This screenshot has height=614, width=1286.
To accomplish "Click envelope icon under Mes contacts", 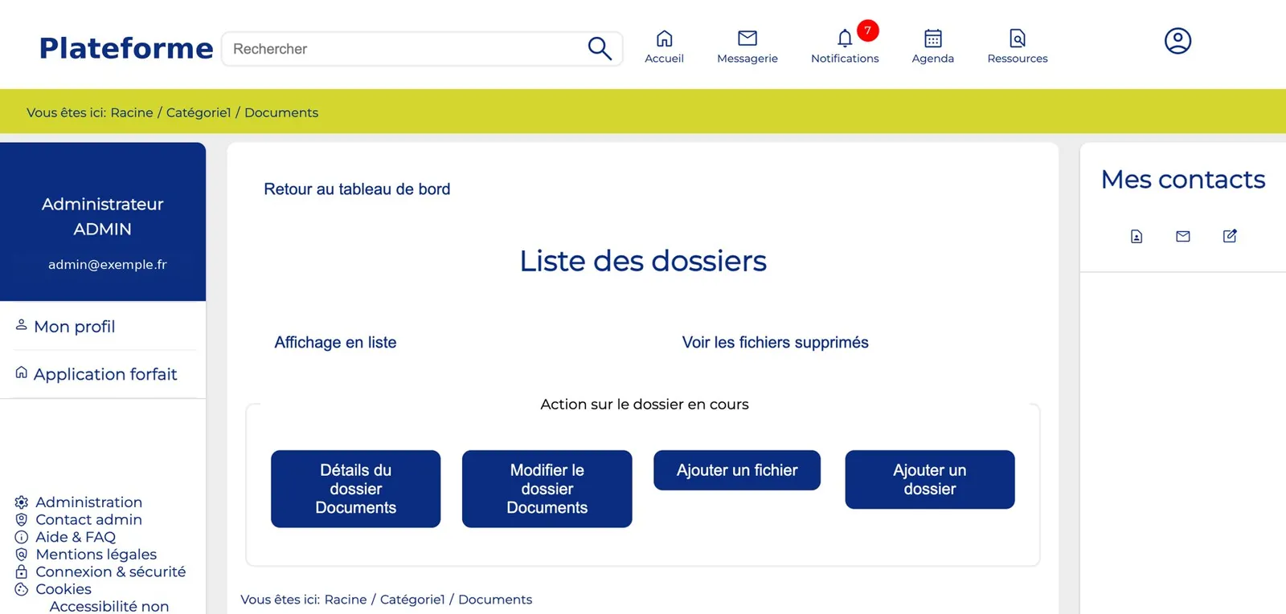I will point(1183,236).
